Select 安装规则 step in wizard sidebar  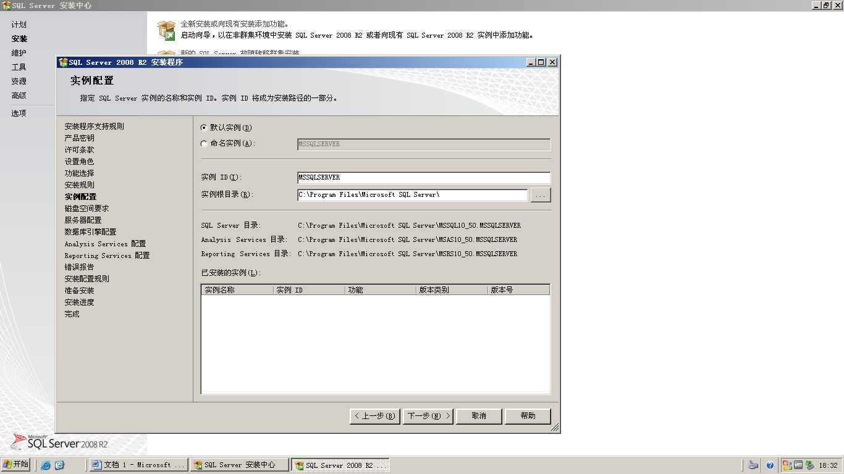(x=80, y=185)
